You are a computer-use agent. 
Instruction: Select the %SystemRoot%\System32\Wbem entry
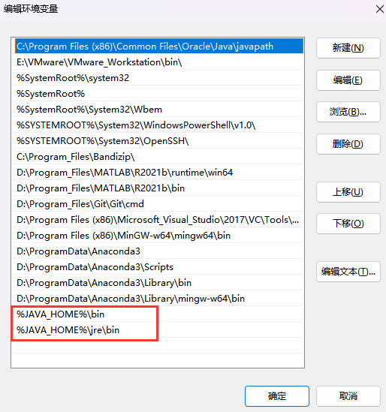click(158, 110)
